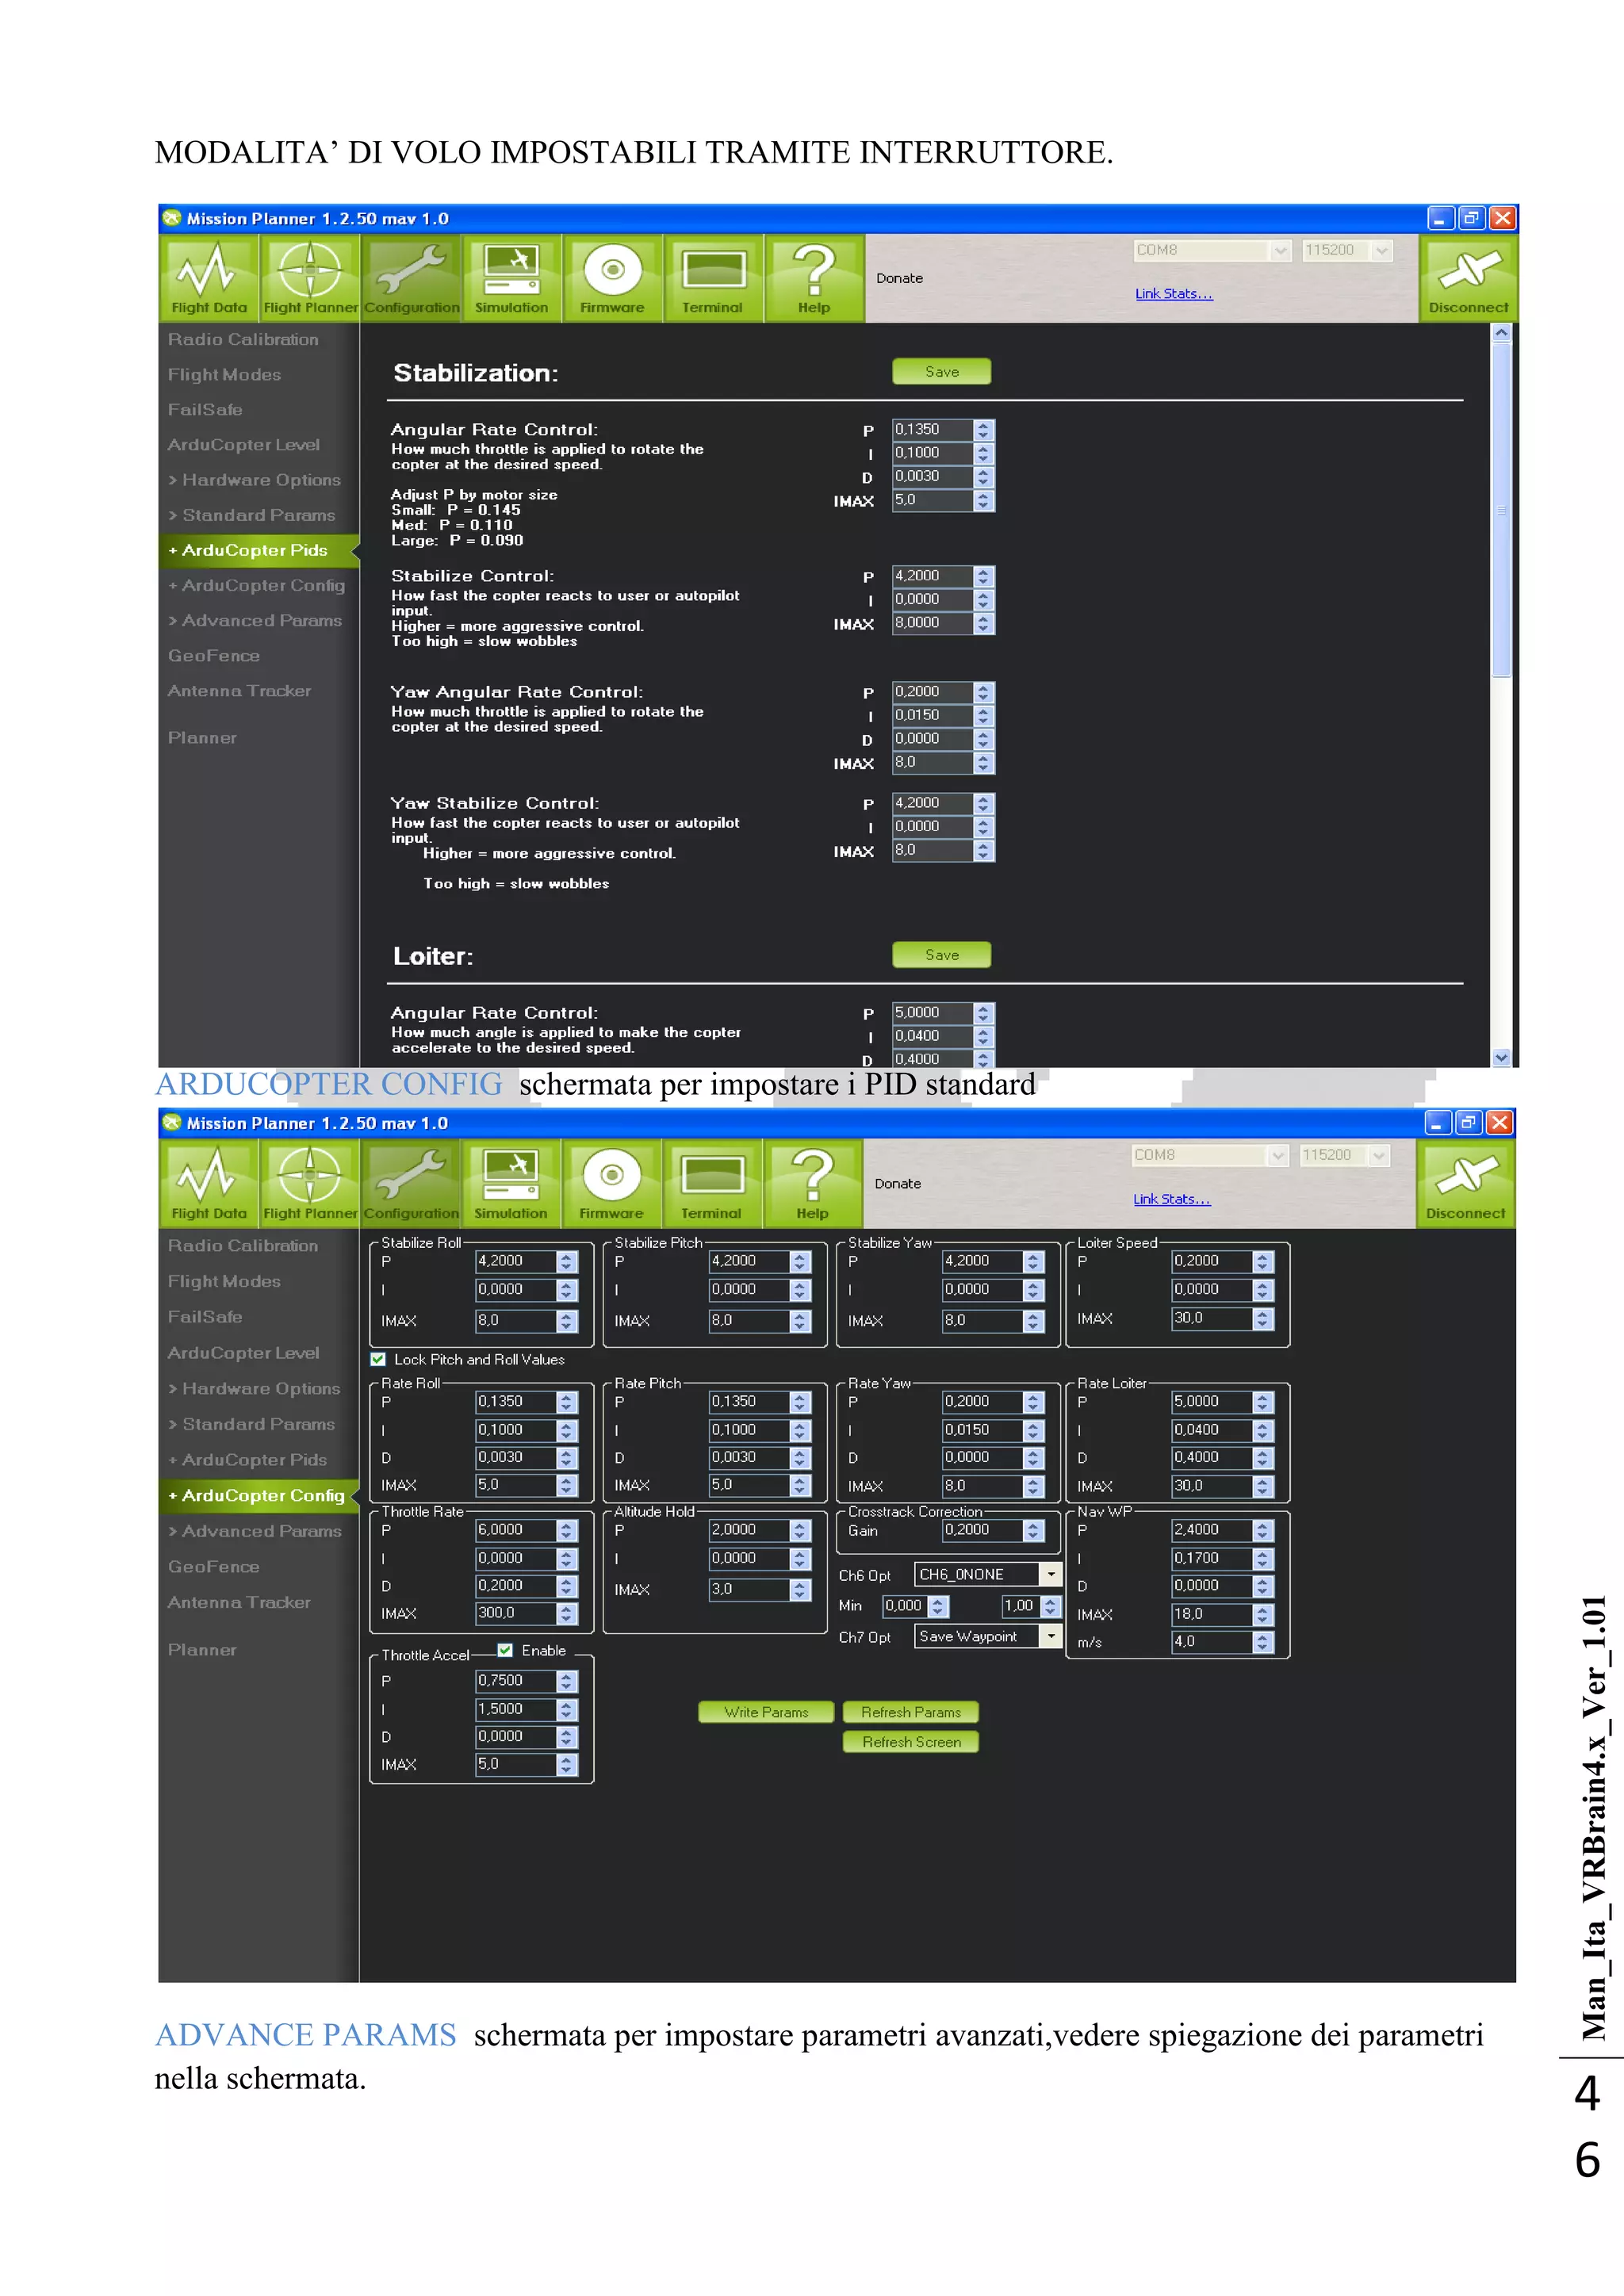The image size is (1624, 2296).
Task: Open Help question mark in upper window
Action: pos(814,279)
